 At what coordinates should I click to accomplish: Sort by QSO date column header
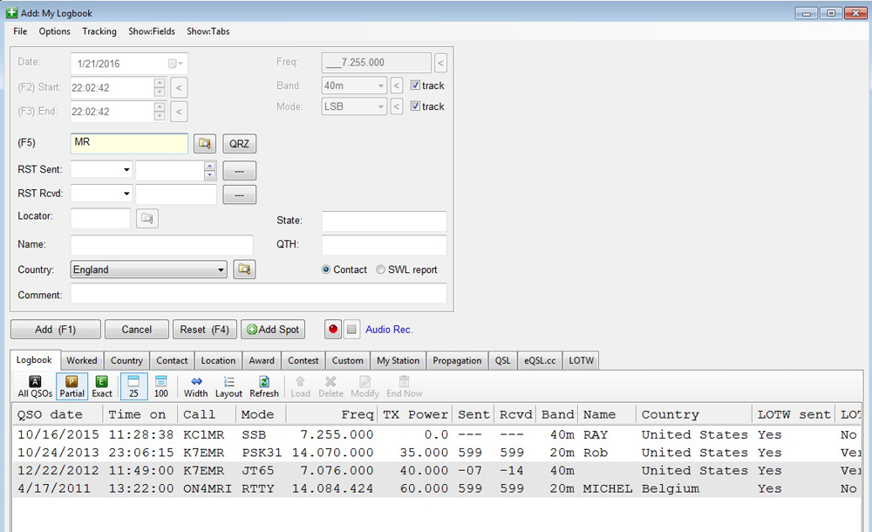coord(58,414)
